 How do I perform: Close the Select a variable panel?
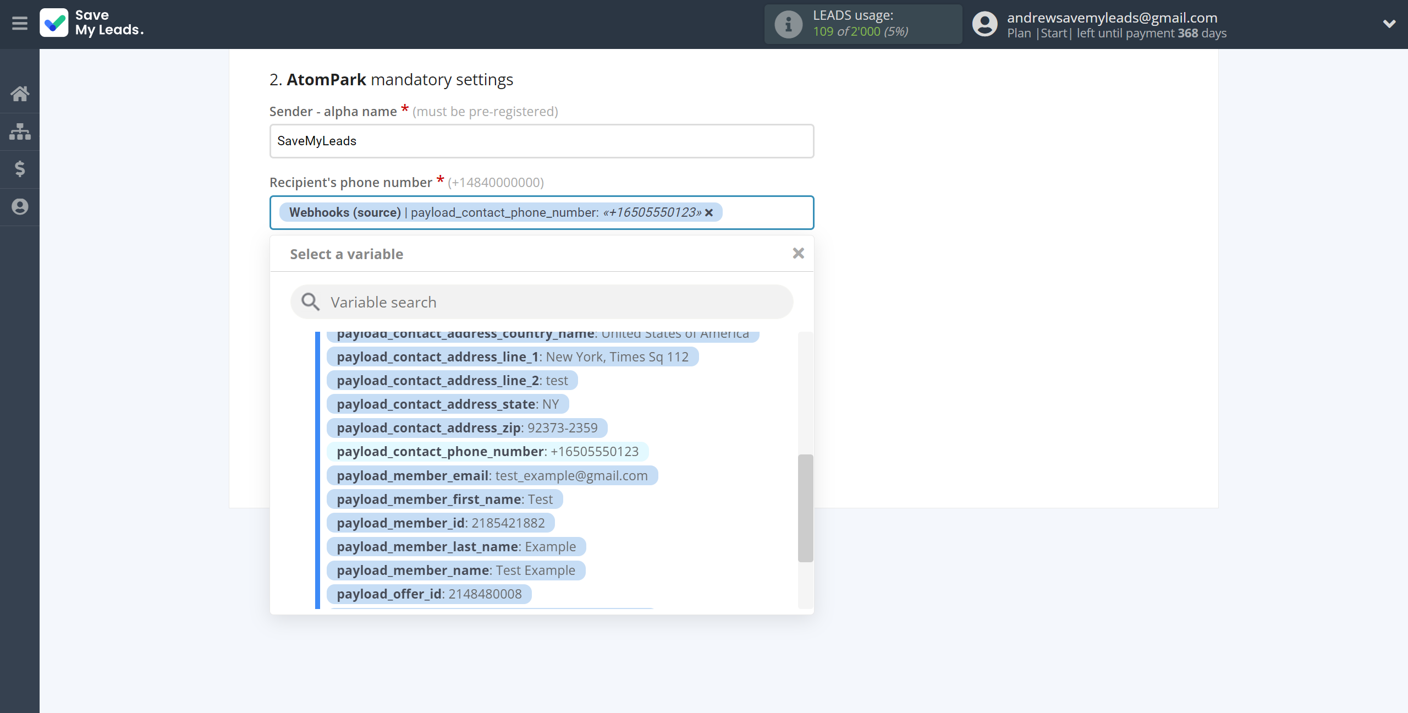[798, 253]
